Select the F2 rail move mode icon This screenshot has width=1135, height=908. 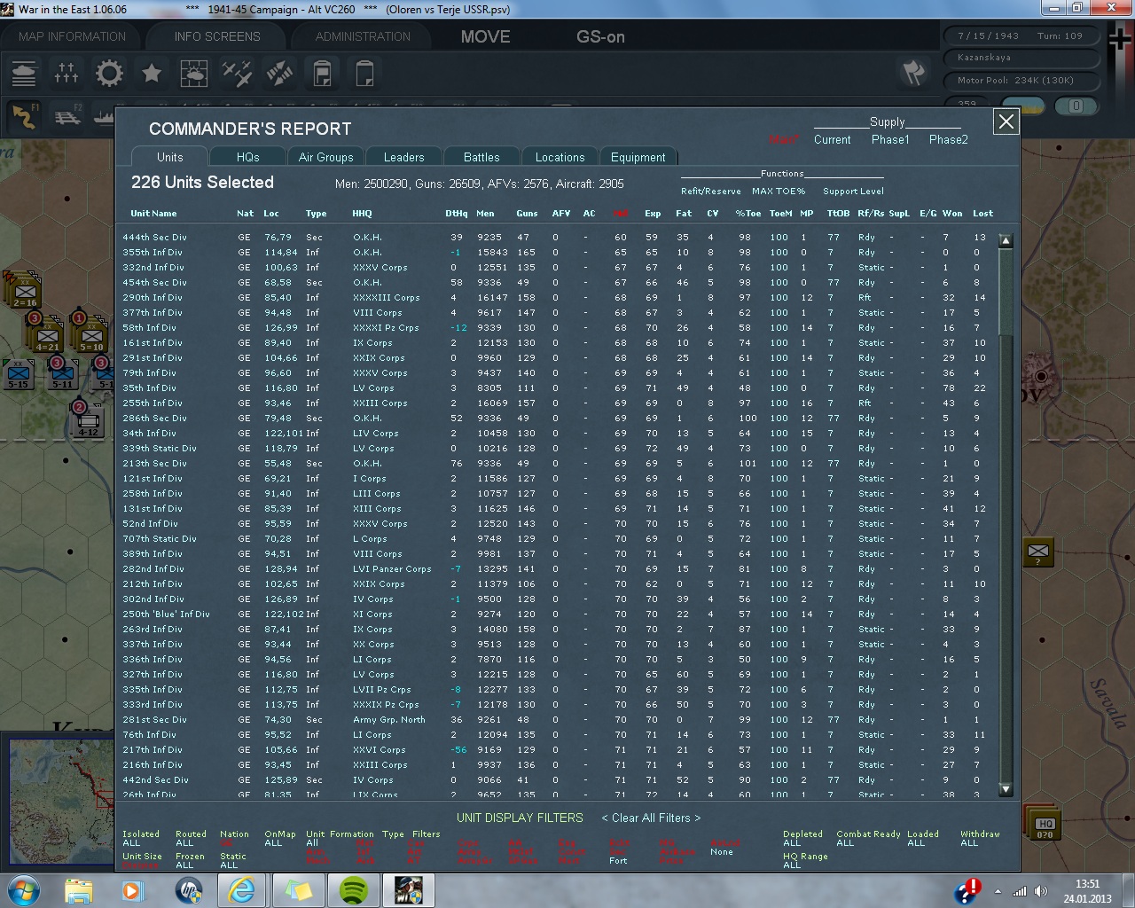[68, 116]
